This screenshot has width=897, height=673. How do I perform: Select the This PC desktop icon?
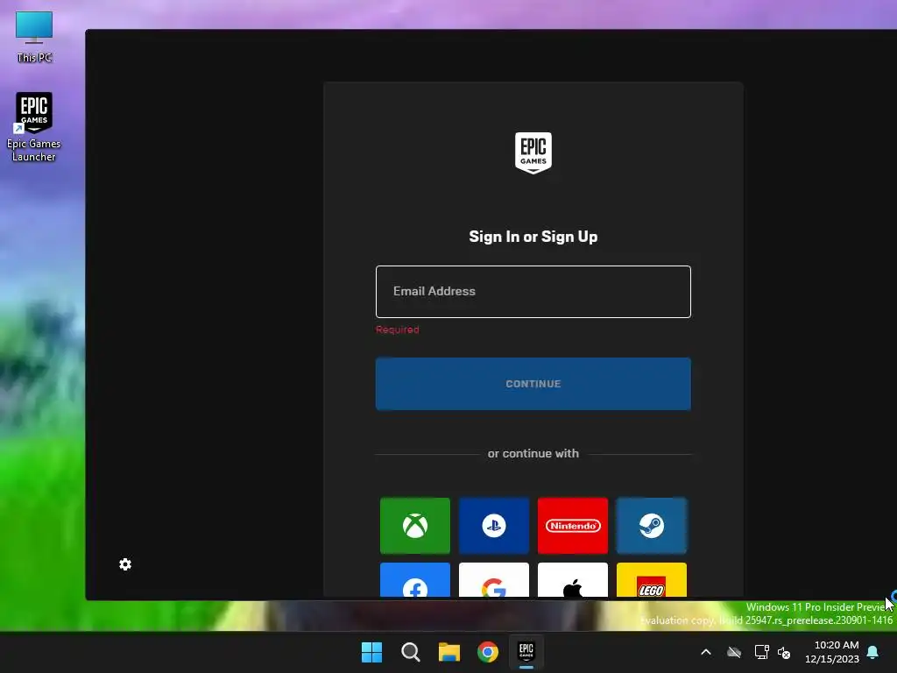34,37
